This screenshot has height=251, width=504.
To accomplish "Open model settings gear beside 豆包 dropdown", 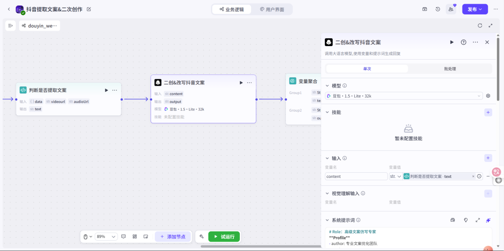I will coord(488,95).
